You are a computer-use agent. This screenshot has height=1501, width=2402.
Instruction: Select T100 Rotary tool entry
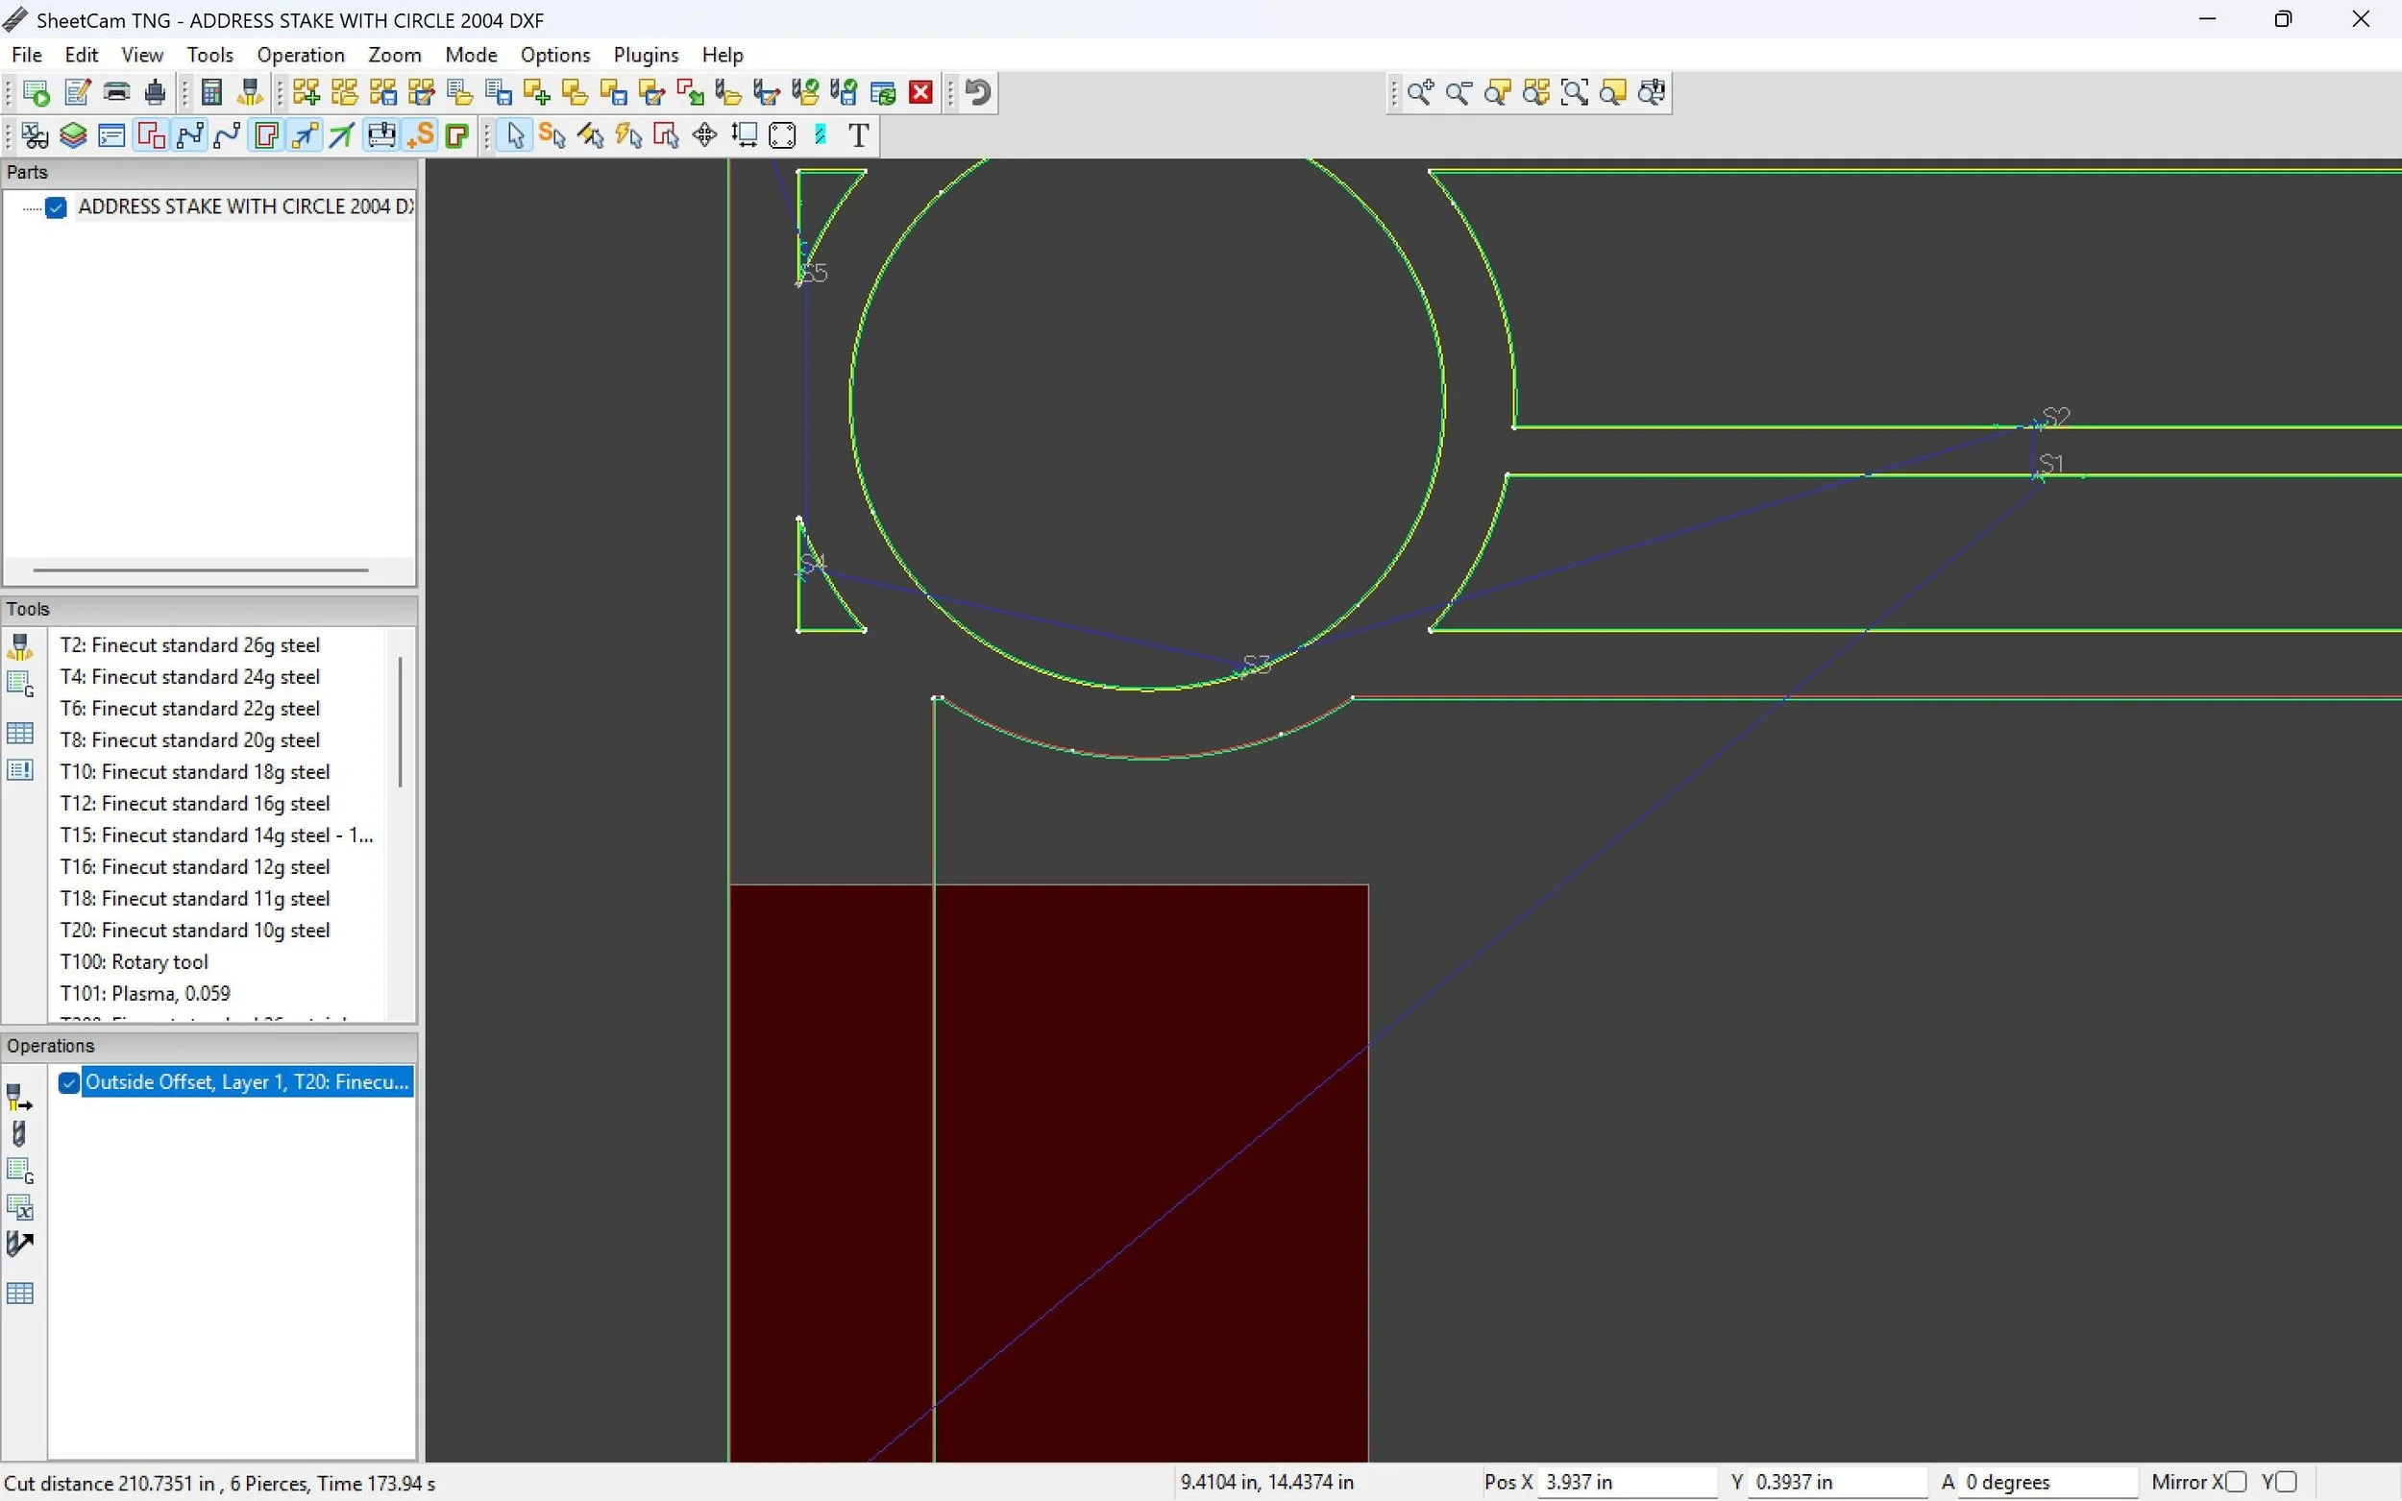[x=135, y=962]
